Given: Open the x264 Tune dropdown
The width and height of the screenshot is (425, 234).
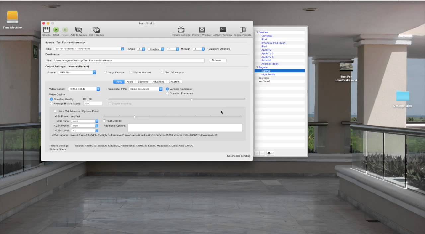Looking at the screenshot, I should click(85, 121).
